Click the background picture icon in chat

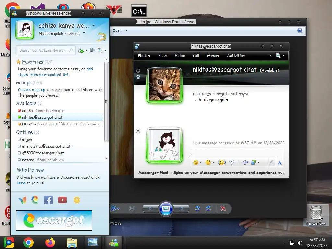coord(253,162)
